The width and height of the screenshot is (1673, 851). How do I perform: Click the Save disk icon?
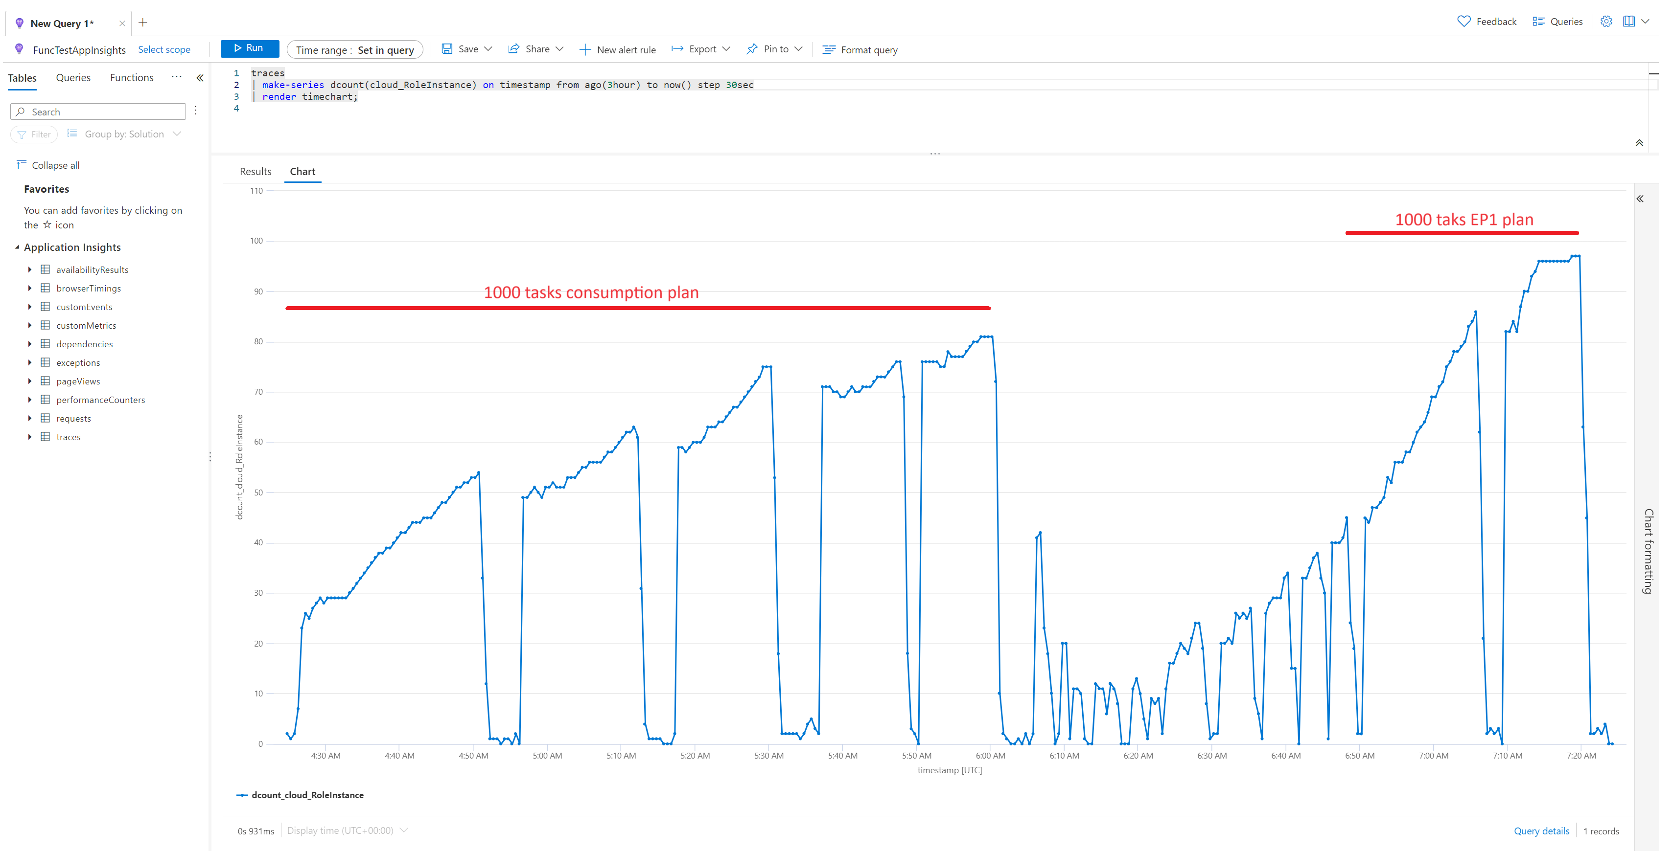pos(447,49)
